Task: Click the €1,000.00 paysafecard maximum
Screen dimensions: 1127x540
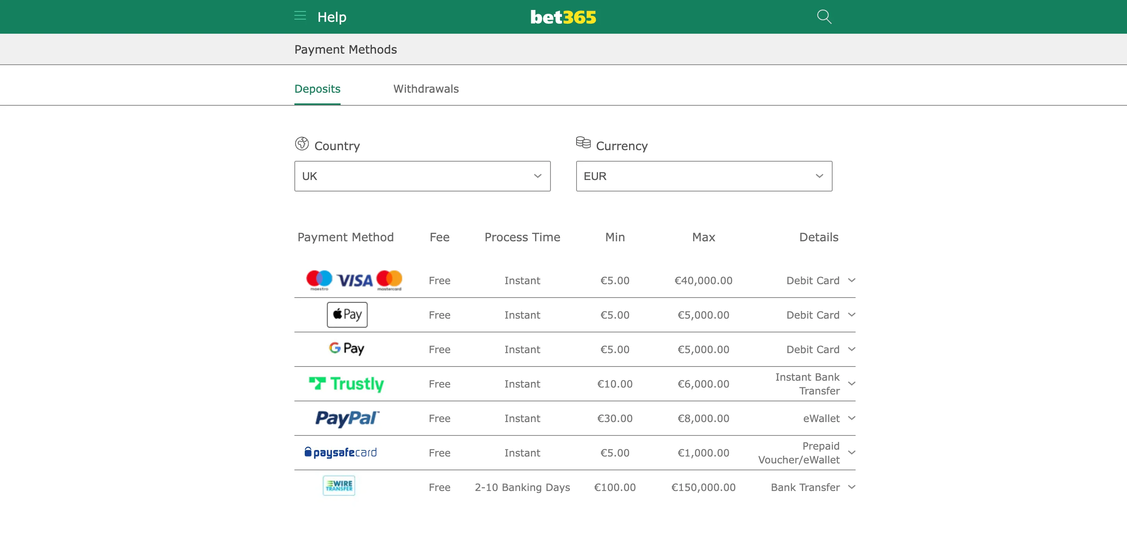Action: tap(703, 453)
